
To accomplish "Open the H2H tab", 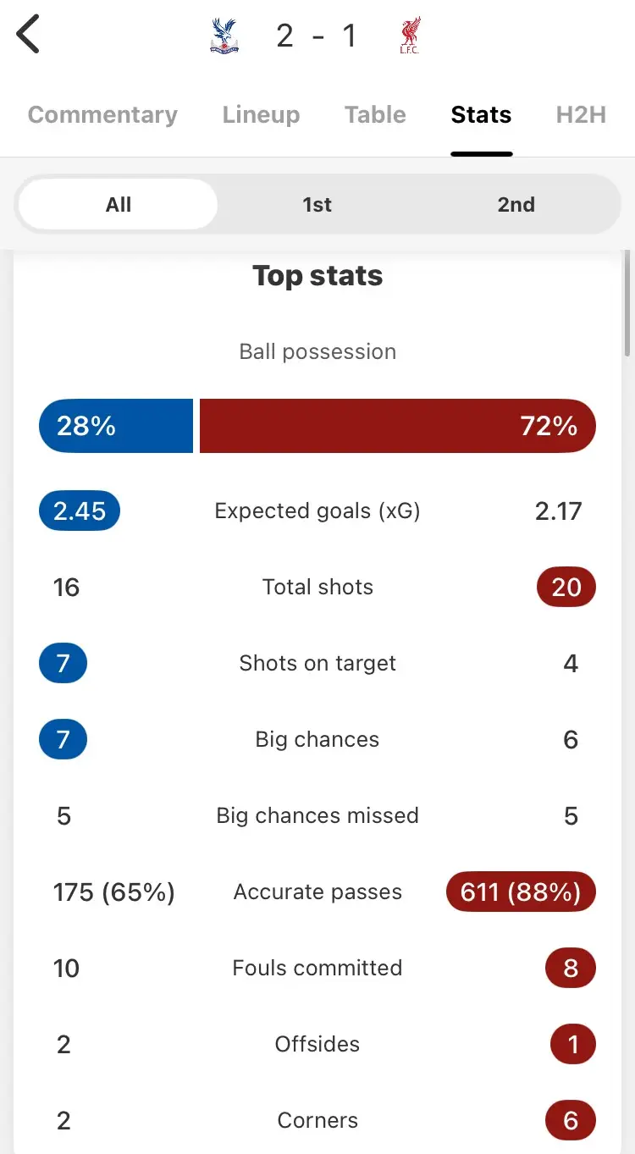I will pos(581,115).
